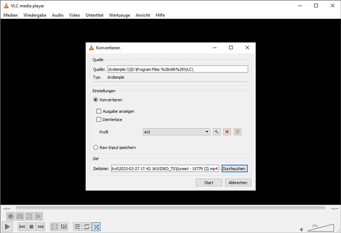Click the playback seek bar
Viewport: 341px width, 233px height.
[170, 208]
